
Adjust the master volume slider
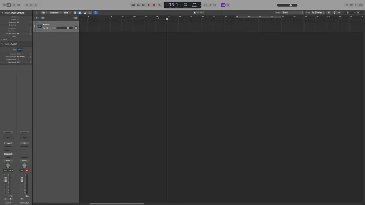point(287,5)
